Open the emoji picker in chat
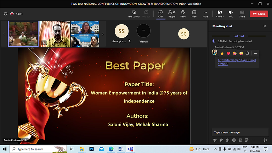The image size is (272, 153). pyautogui.click(x=234, y=140)
